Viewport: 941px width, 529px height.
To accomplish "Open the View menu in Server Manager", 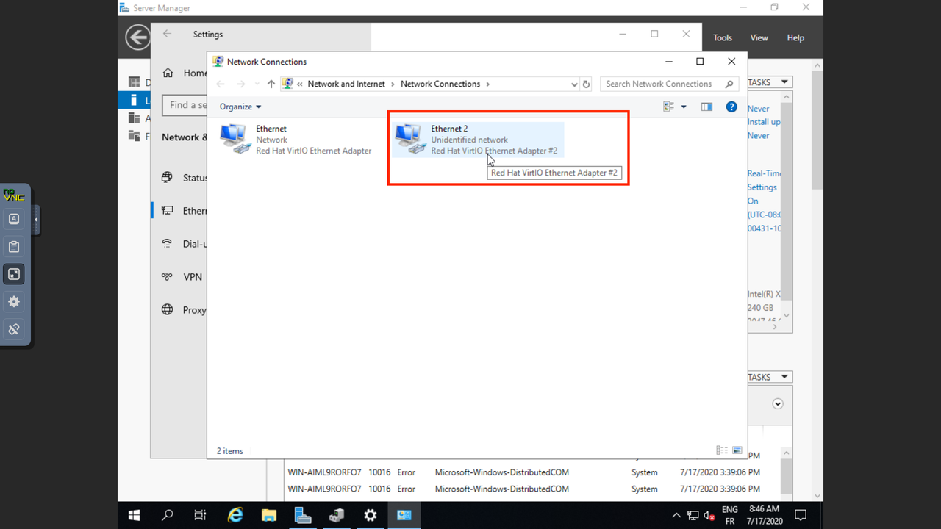I will pyautogui.click(x=759, y=37).
